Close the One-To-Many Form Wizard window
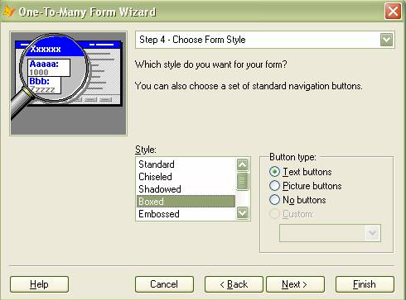This screenshot has width=406, height=300. click(x=393, y=12)
